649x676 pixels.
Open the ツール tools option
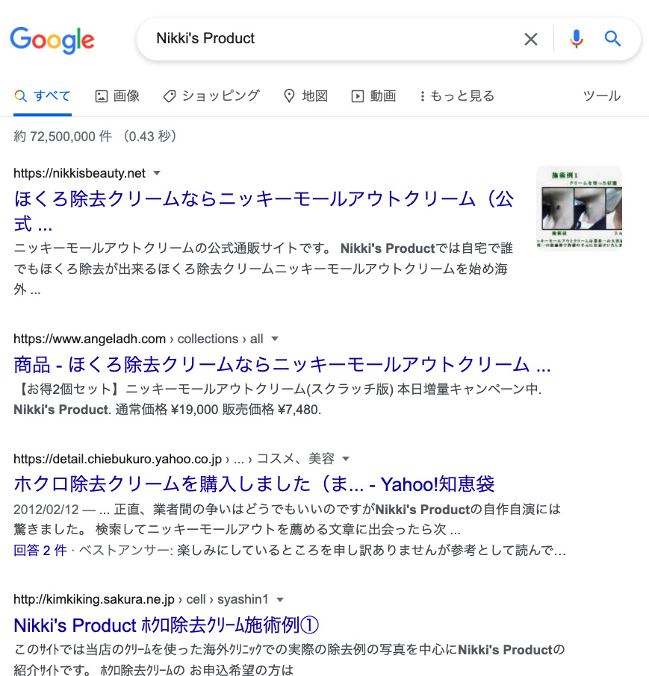click(x=601, y=96)
